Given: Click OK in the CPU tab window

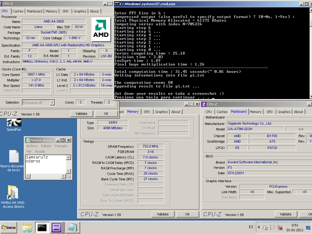Looking at the screenshot, I should [106, 114].
